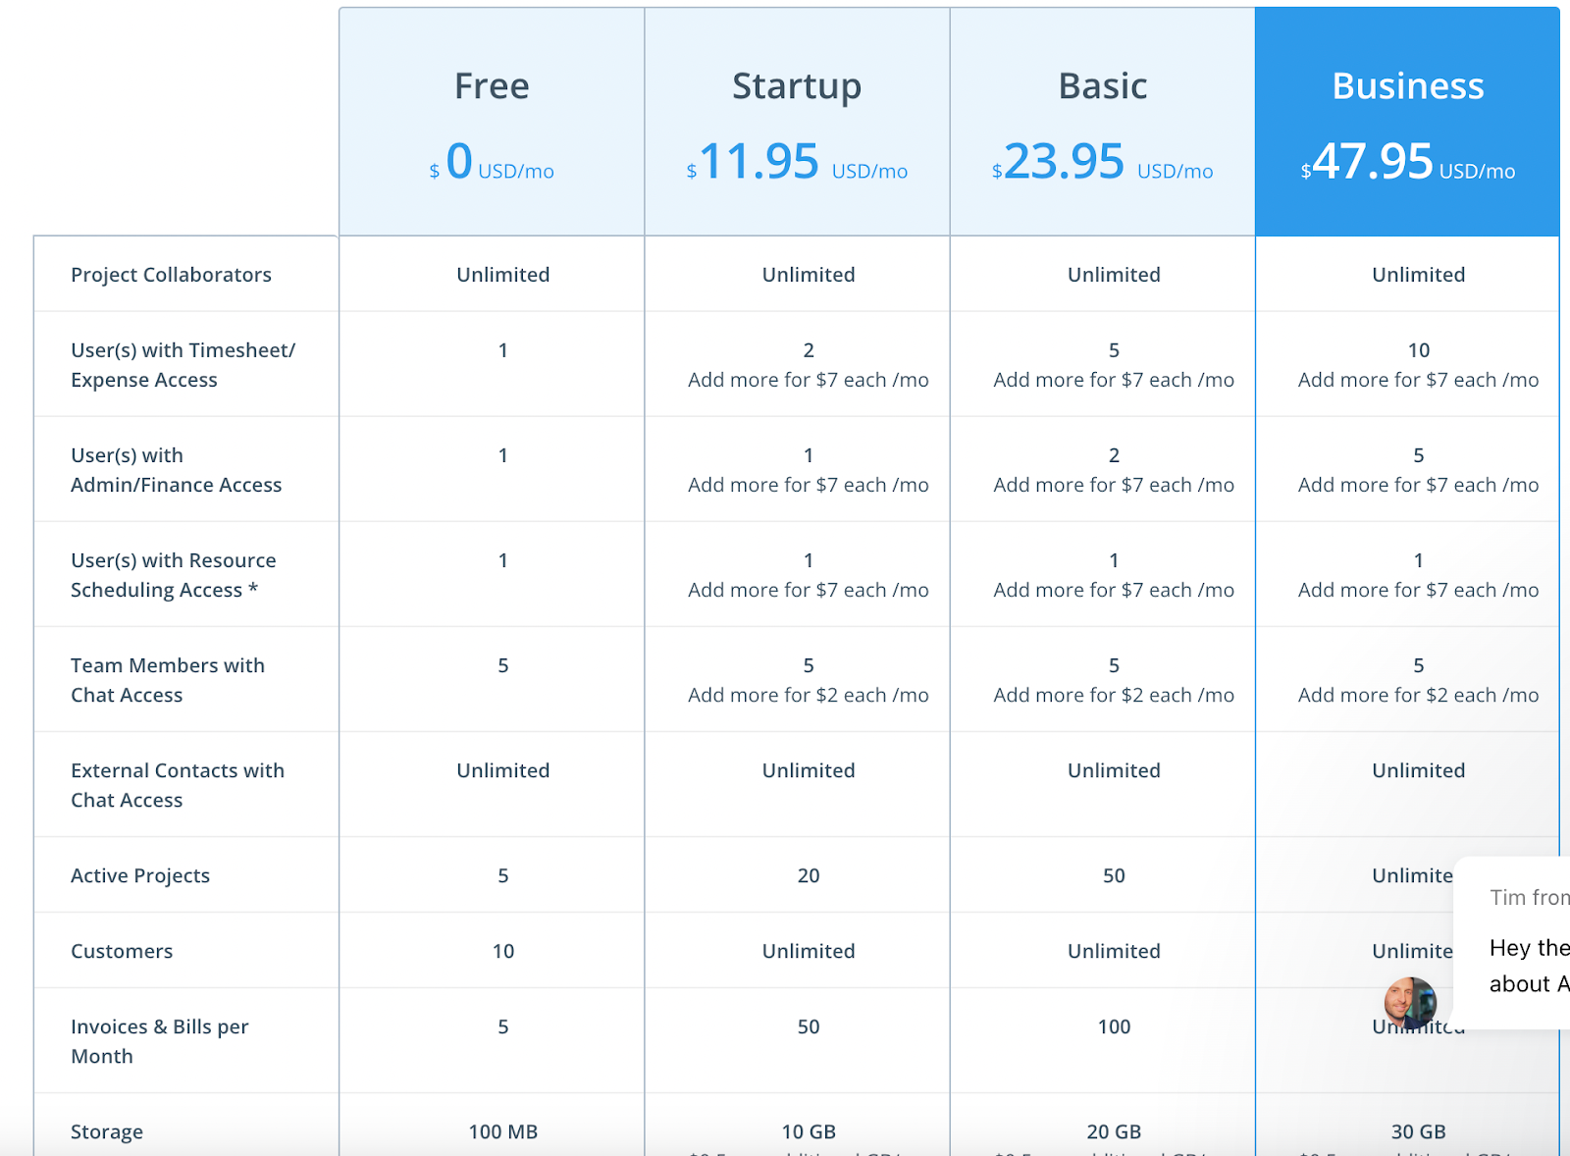Click the Customers row label
Screen dimensions: 1570x1156
(122, 951)
